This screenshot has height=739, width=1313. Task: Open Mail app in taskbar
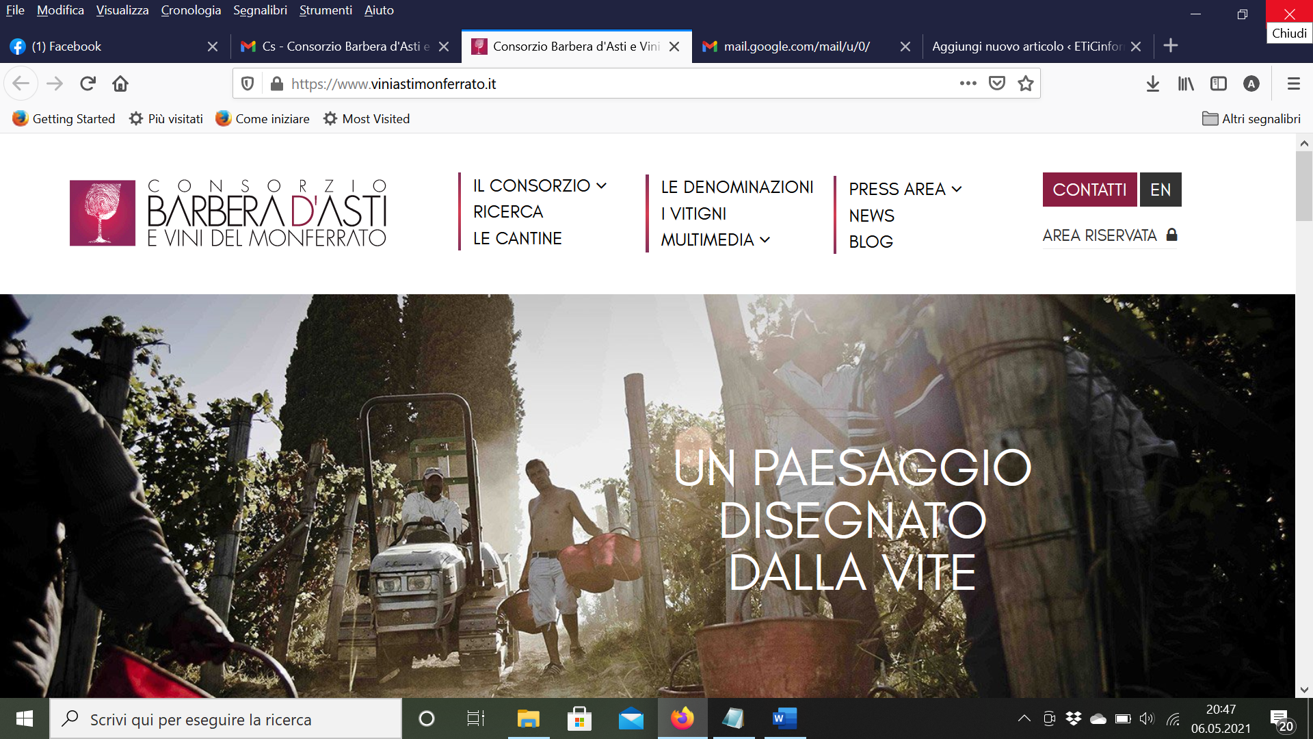[631, 718]
